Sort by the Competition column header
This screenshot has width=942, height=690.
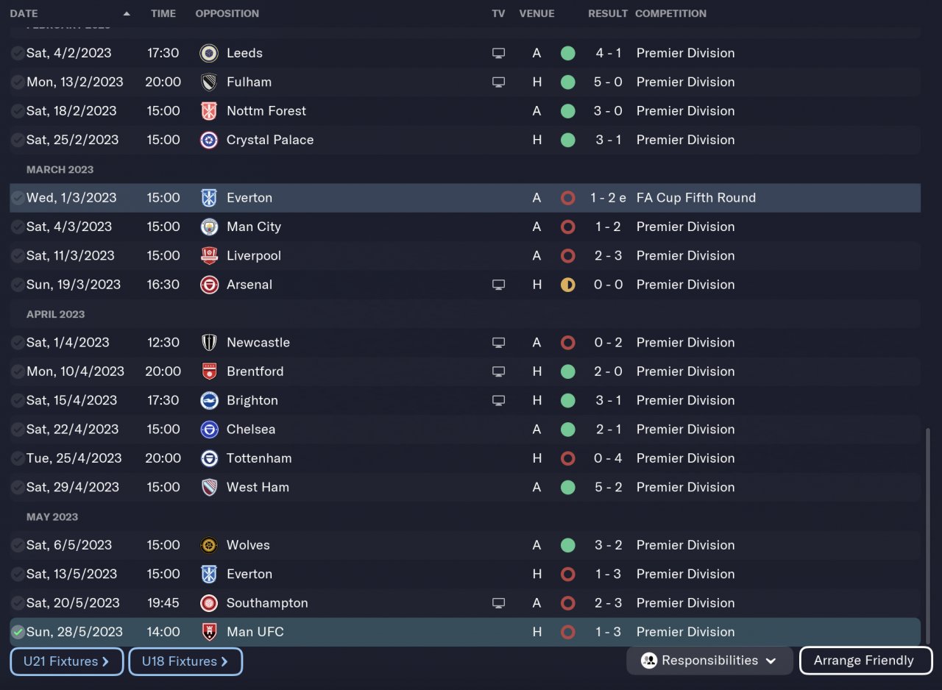point(670,13)
